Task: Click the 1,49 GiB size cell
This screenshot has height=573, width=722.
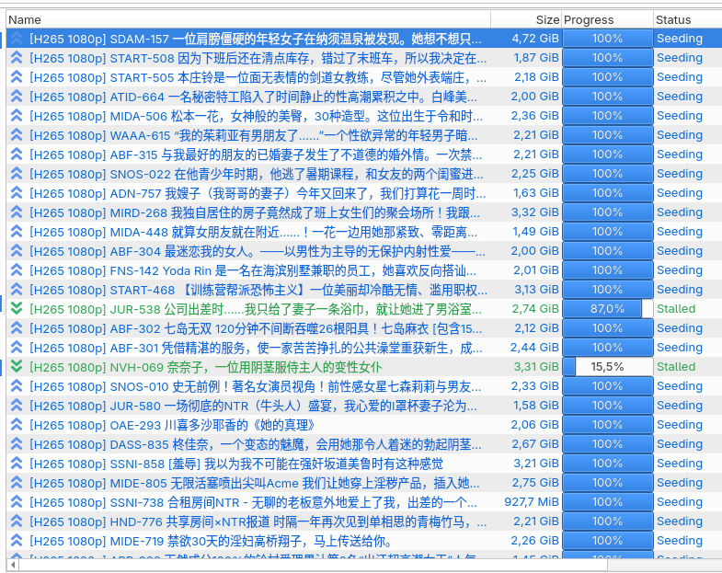Action: pos(536,232)
